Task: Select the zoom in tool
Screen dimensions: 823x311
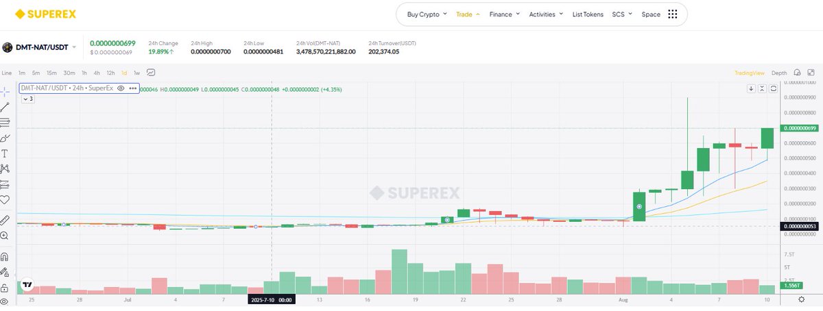Action: click(5, 235)
